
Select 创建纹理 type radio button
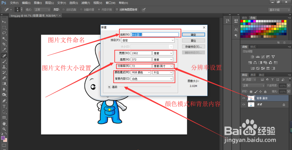81,10
